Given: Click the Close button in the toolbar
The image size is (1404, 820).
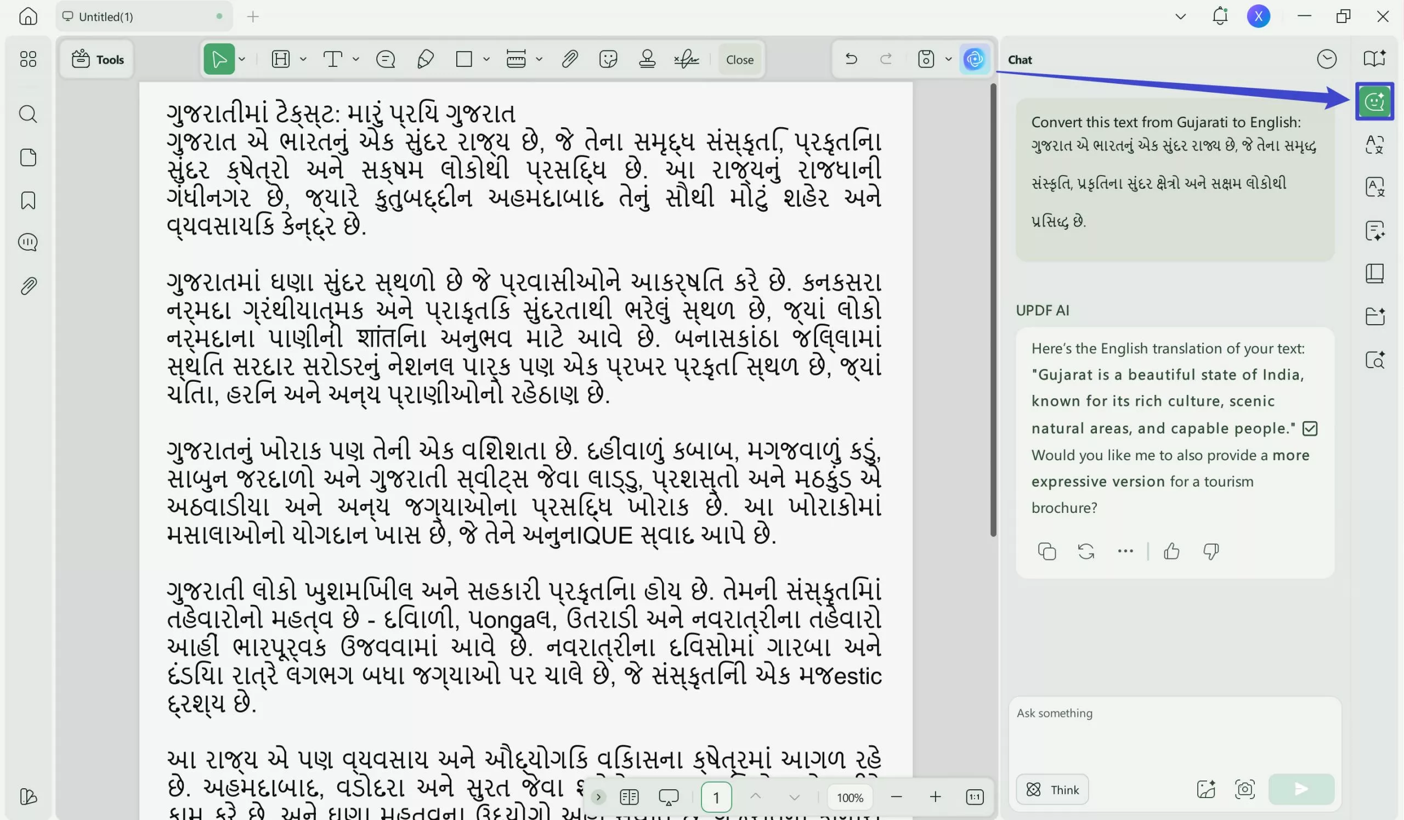Looking at the screenshot, I should [x=739, y=59].
